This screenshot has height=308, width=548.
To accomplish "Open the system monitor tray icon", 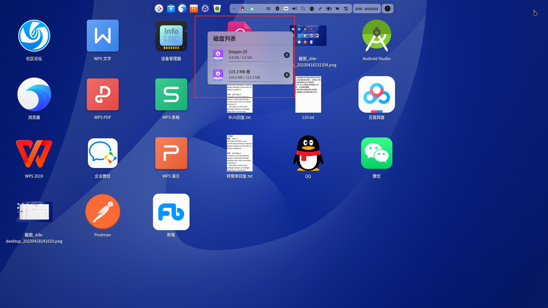I will pos(312,9).
